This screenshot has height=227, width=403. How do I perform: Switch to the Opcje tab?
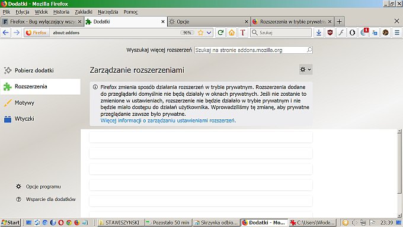coord(209,21)
